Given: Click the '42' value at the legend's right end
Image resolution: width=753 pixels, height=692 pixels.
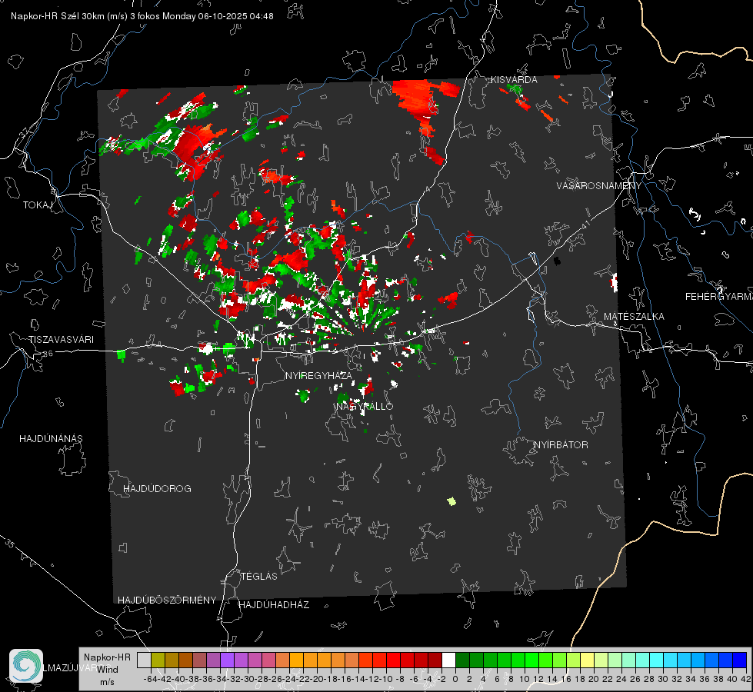Looking at the screenshot, I should (x=745, y=679).
